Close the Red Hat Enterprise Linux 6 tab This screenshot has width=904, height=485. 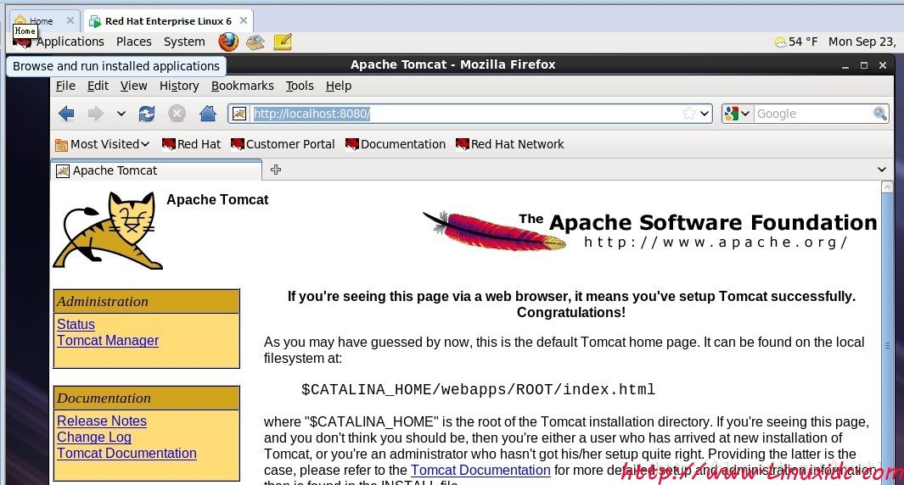pos(244,20)
